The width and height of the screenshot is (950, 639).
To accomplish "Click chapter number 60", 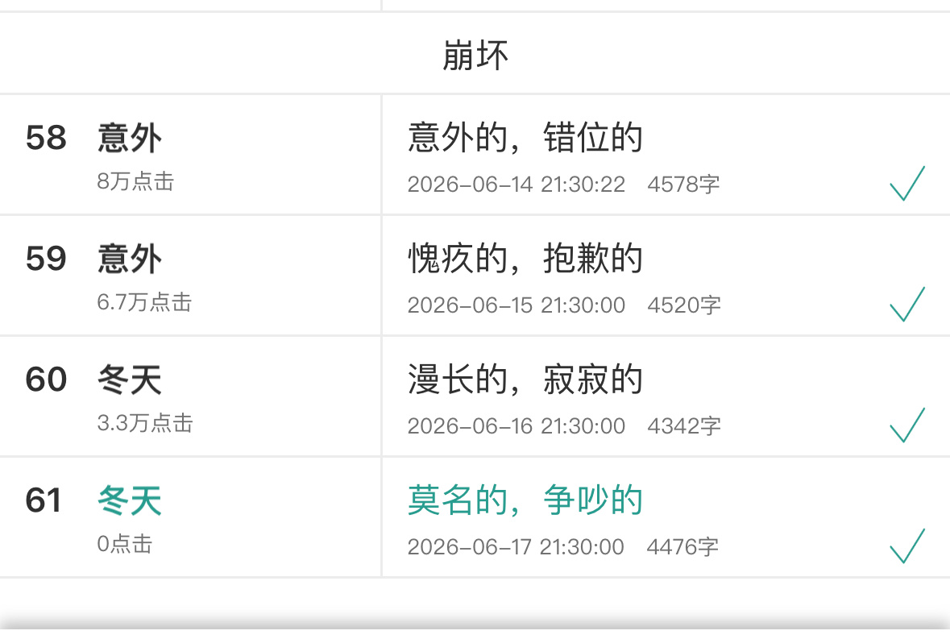I will [x=46, y=380].
